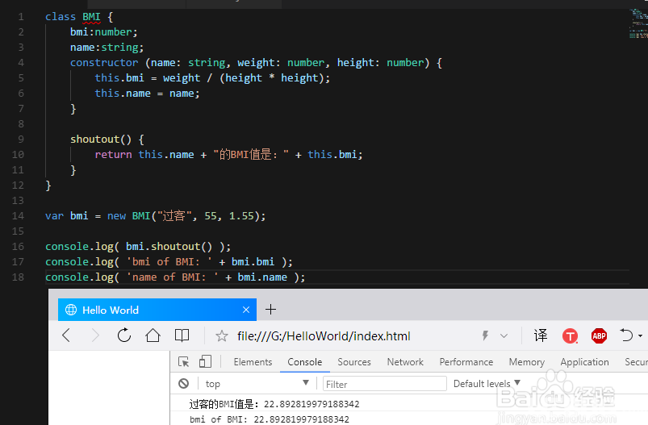
Task: Click line number 14 in gutter
Action: point(18,215)
